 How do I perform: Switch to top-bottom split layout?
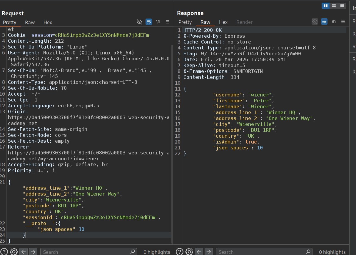click(334, 6)
